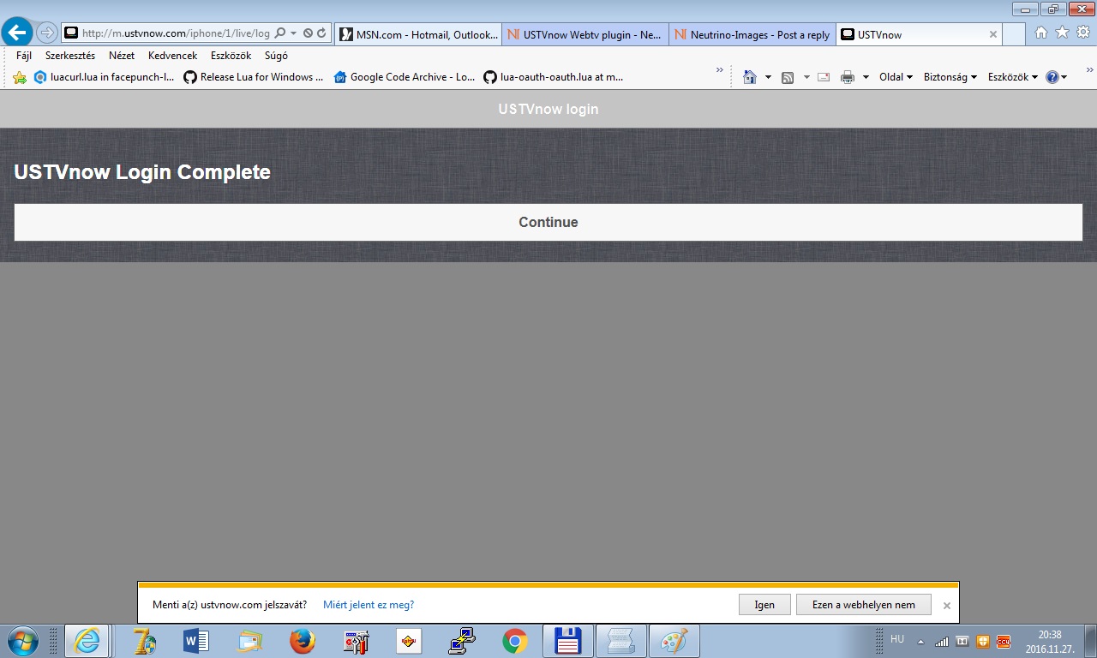Screen dimensions: 1097x658
Task: Switch to the Neutrino-Images tab
Action: click(752, 35)
